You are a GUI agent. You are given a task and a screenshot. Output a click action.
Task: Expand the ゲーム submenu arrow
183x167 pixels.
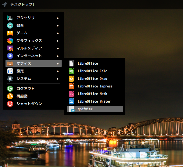[x=58, y=33]
